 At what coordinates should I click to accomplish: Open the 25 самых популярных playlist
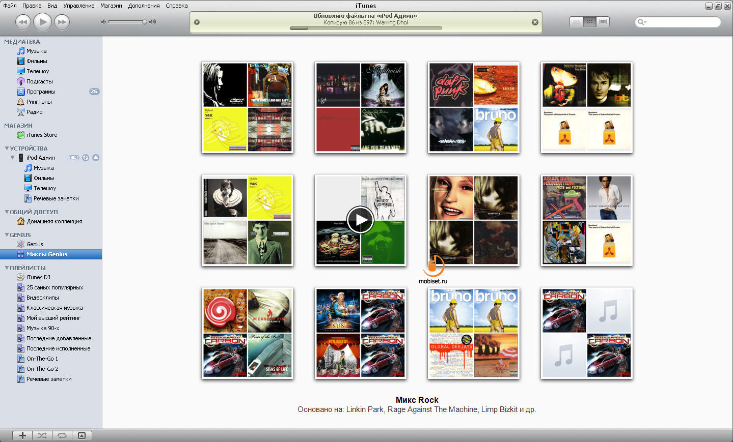click(55, 287)
